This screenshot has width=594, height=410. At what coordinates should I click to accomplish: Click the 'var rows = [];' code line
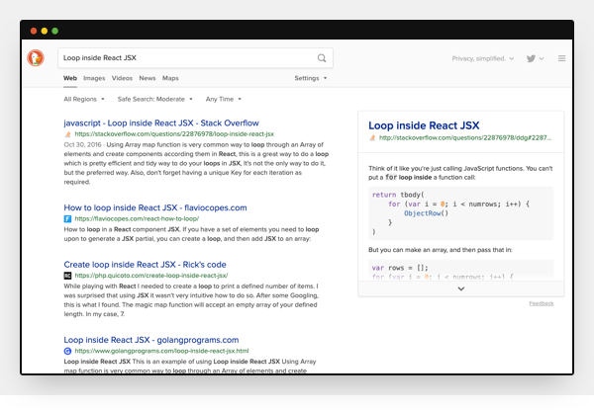(x=400, y=268)
